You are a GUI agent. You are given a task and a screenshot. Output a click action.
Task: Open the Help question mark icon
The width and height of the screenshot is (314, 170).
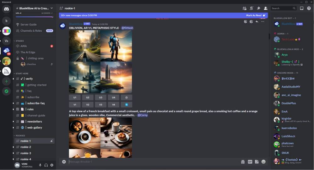(x=309, y=8)
